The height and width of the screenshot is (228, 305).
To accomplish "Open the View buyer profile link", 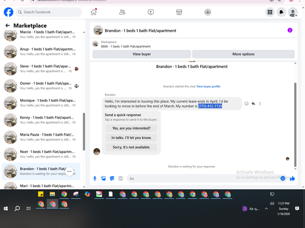I will coord(208,86).
